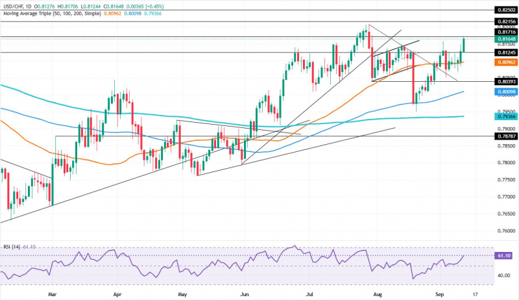Click the 0.77500 price axis tick
519x300 pixels.
(x=507, y=180)
